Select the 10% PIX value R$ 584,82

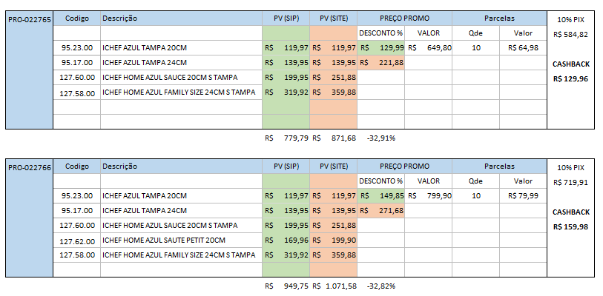570,34
